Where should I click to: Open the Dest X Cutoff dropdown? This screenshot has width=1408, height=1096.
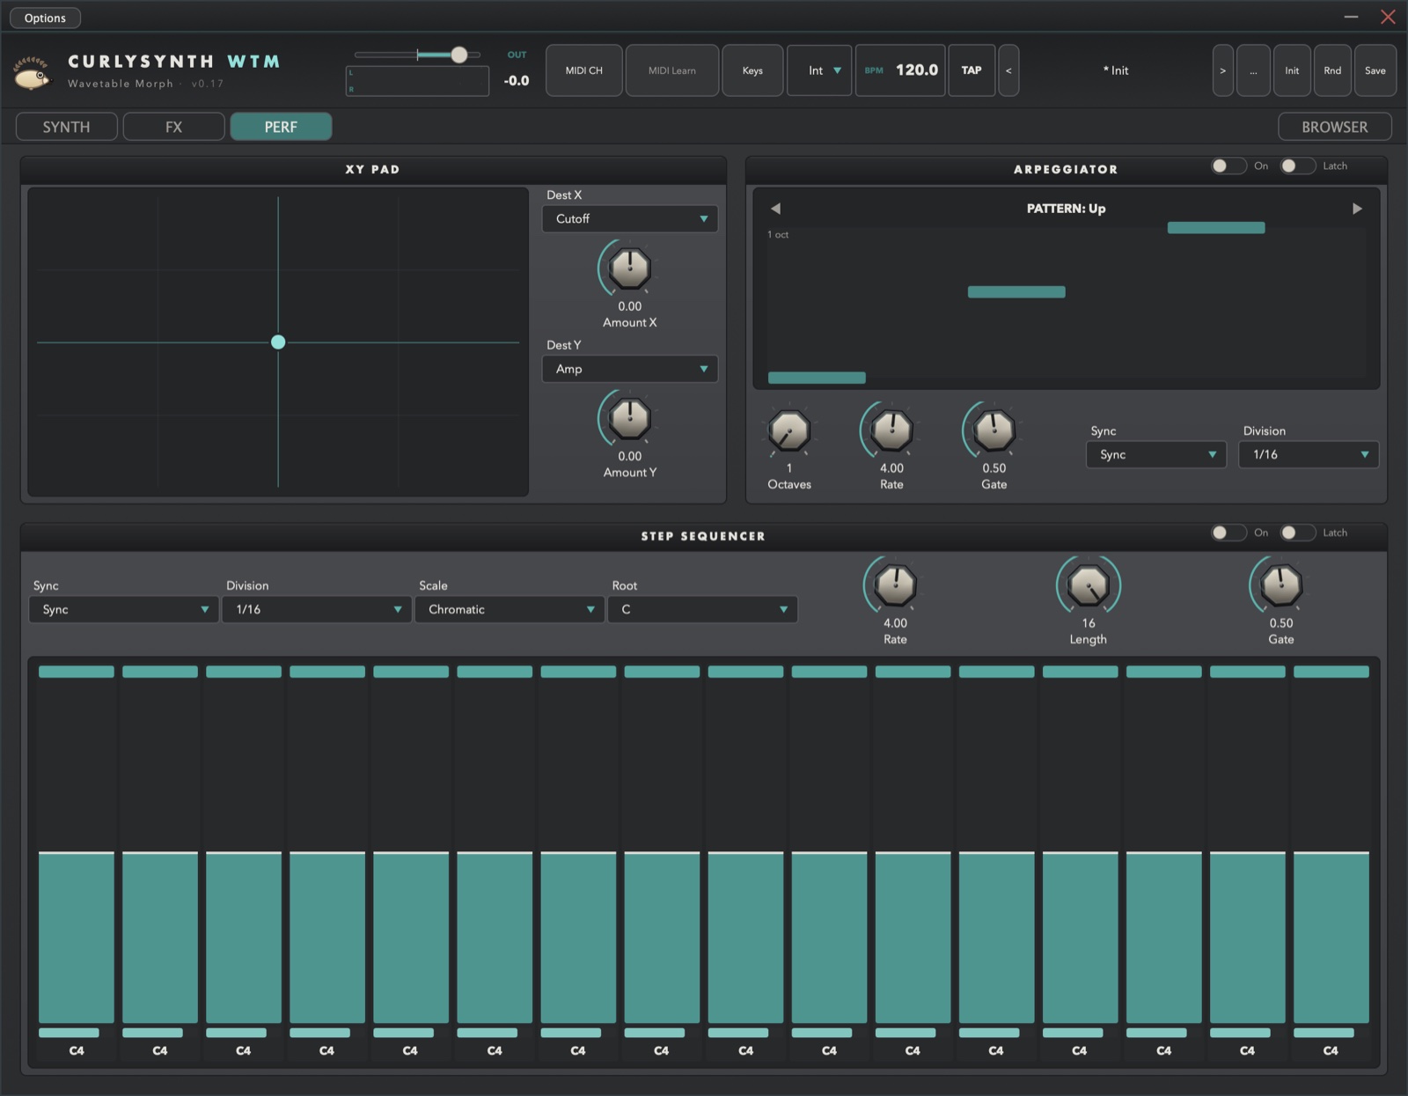[630, 218]
